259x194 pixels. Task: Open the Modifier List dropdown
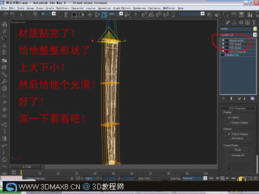[x=255, y=35]
